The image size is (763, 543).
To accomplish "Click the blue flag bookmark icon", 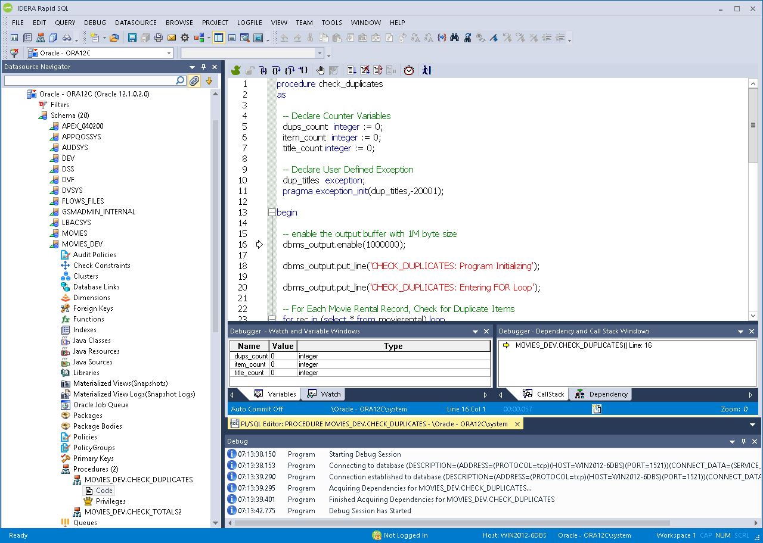I will click(x=494, y=38).
